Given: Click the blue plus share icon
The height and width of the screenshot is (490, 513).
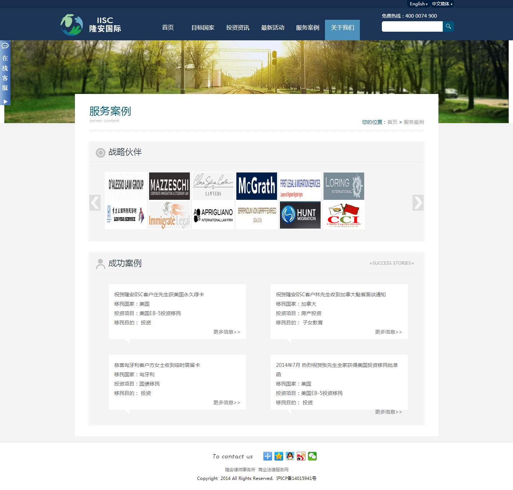Looking at the screenshot, I should click(268, 456).
